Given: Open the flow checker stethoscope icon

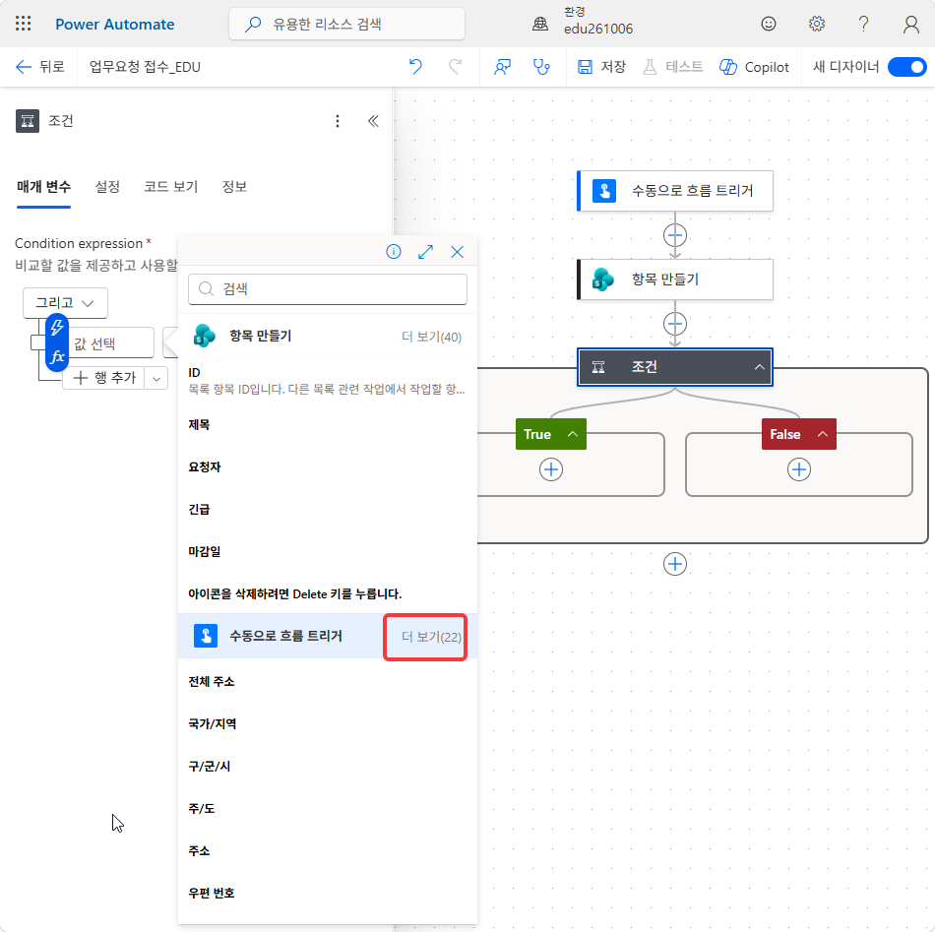Looking at the screenshot, I should pos(541,67).
